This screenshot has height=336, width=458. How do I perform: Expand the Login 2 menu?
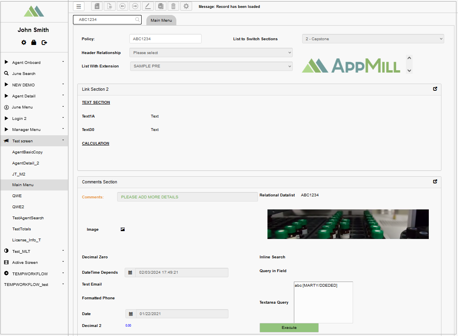[x=34, y=119]
